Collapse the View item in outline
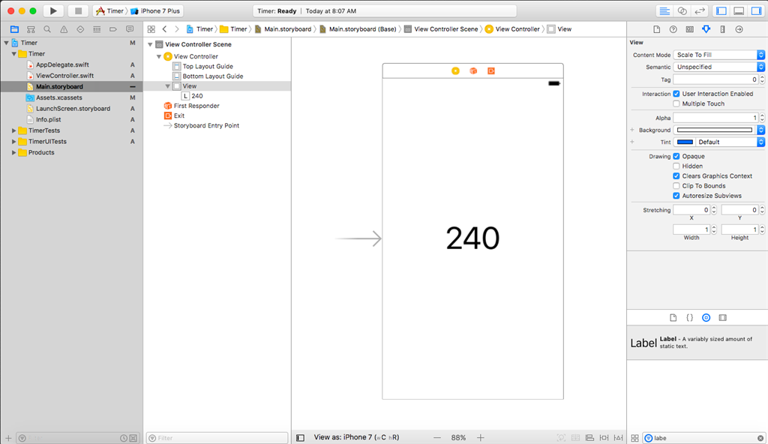This screenshot has height=444, width=768. (167, 85)
